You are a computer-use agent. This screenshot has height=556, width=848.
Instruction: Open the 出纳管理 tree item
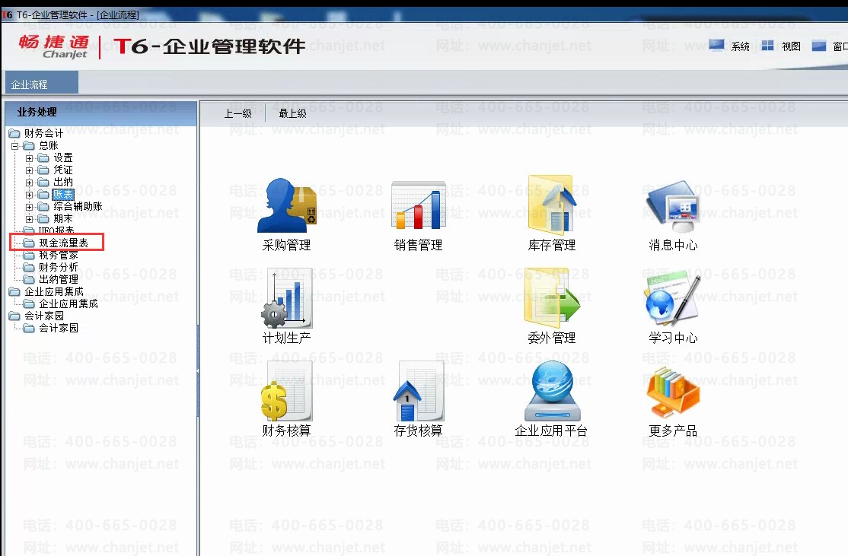click(59, 279)
